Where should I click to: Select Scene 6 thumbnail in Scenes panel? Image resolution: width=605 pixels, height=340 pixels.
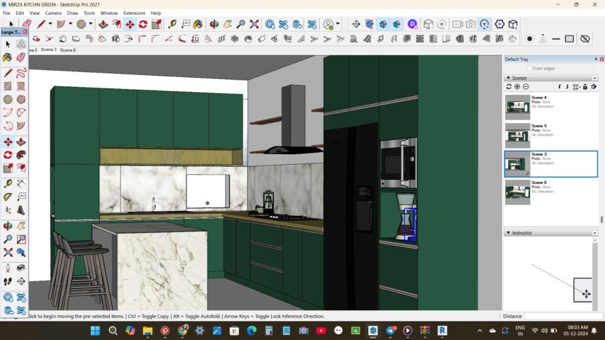518,192
